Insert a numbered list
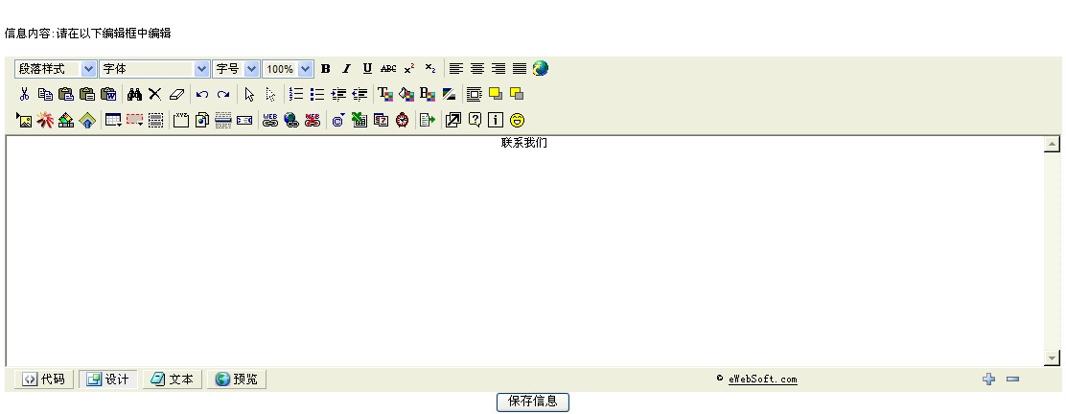This screenshot has height=414, width=1066. 296,95
